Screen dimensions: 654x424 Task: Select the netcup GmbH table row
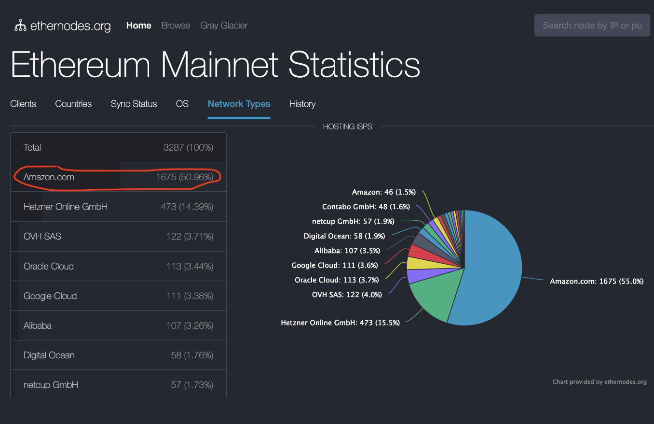pos(118,384)
